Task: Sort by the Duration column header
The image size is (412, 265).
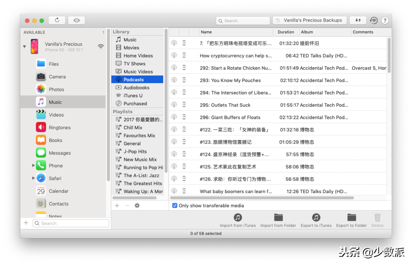Action: [286, 32]
